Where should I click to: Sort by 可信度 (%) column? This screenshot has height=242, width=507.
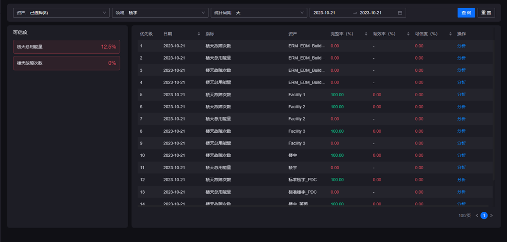point(451,34)
